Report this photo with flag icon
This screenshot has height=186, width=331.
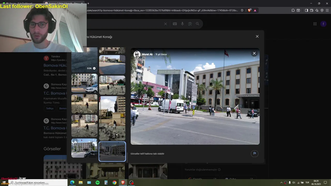(x=254, y=153)
